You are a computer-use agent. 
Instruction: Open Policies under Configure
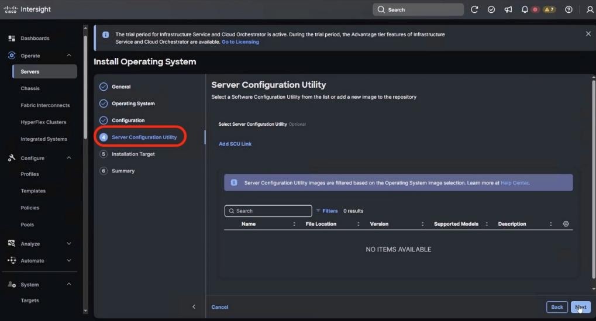click(30, 208)
